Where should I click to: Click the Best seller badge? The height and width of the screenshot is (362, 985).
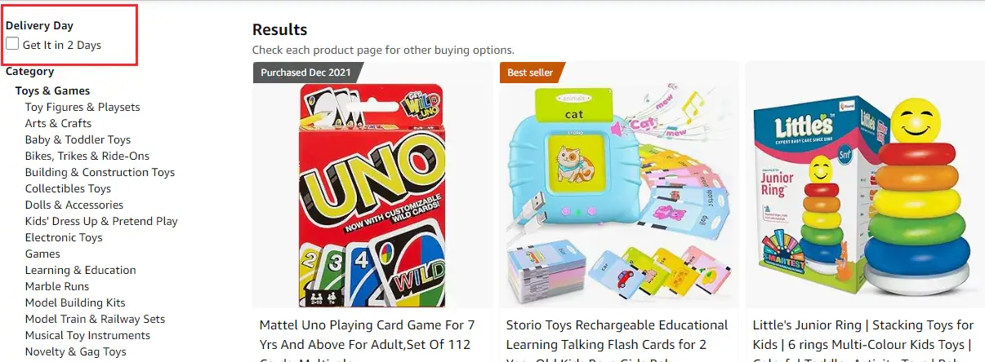(529, 73)
